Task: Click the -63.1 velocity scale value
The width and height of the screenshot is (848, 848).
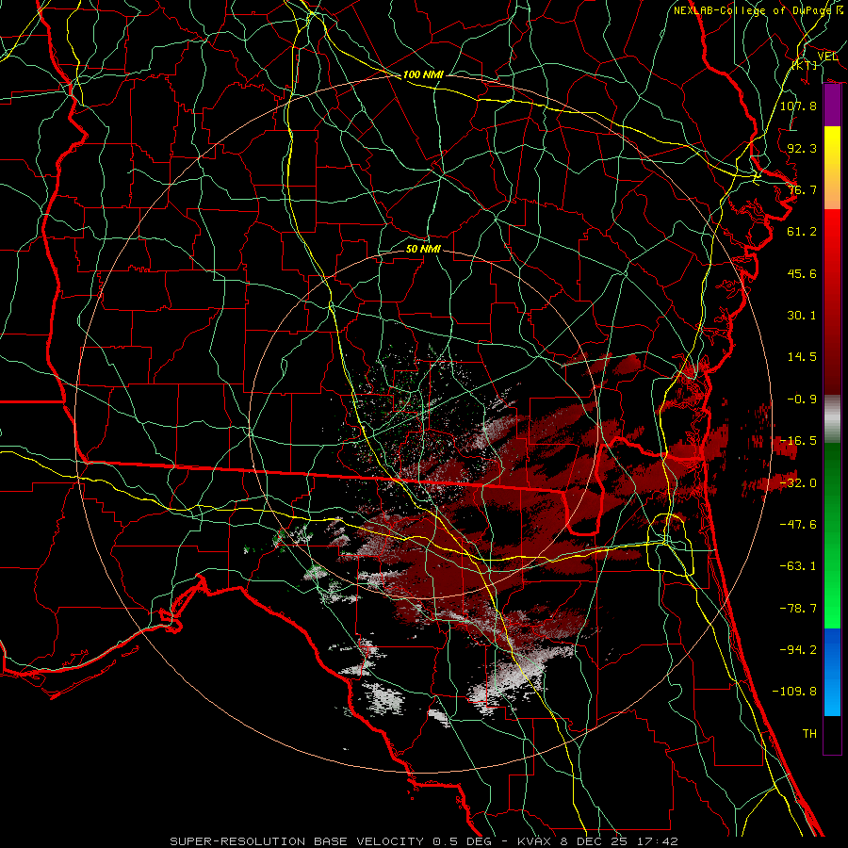Action: pos(798,566)
